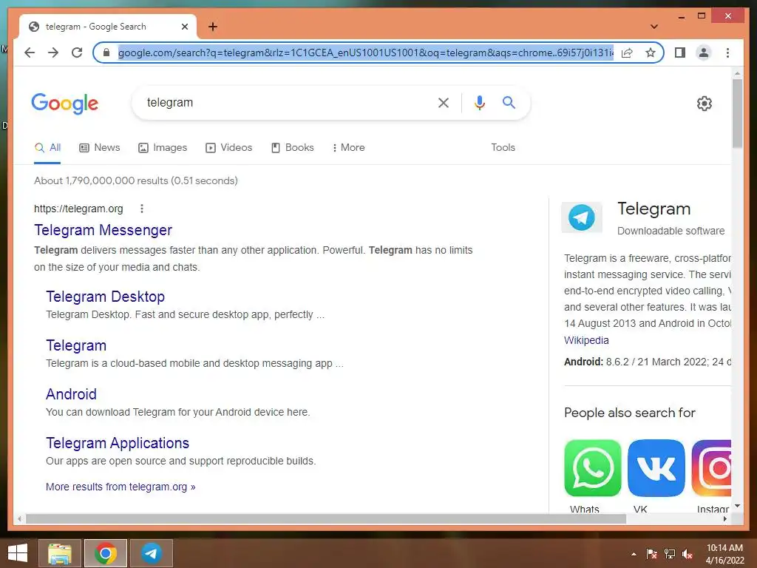Open the Telegram Desktop sitelink

[105, 297]
